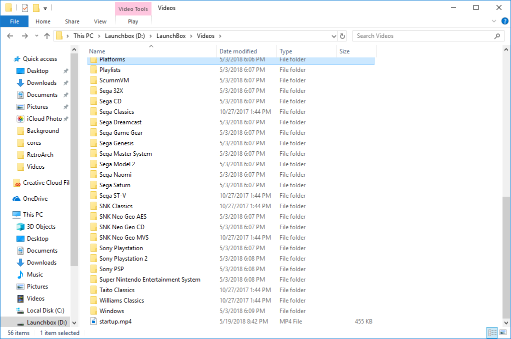Select OneDrive in the navigation pane
Screen dimensions: 511x339
pos(35,199)
